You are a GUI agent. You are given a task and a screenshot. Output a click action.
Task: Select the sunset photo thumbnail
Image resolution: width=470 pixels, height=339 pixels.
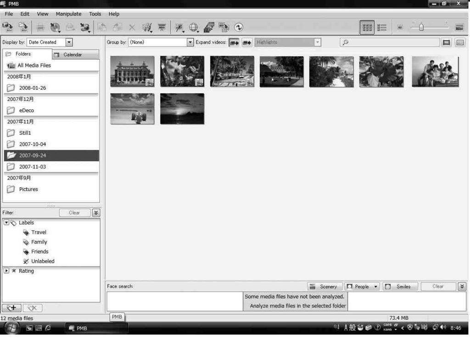coord(182,109)
